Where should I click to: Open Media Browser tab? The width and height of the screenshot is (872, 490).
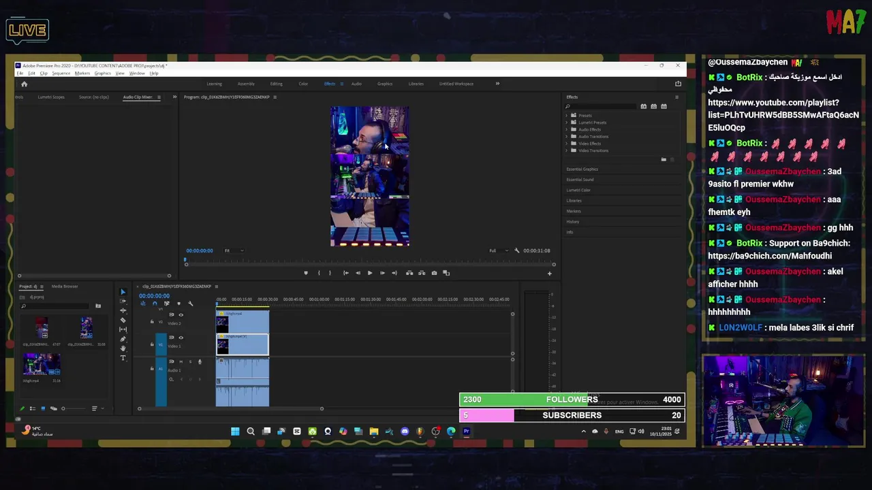tap(65, 287)
